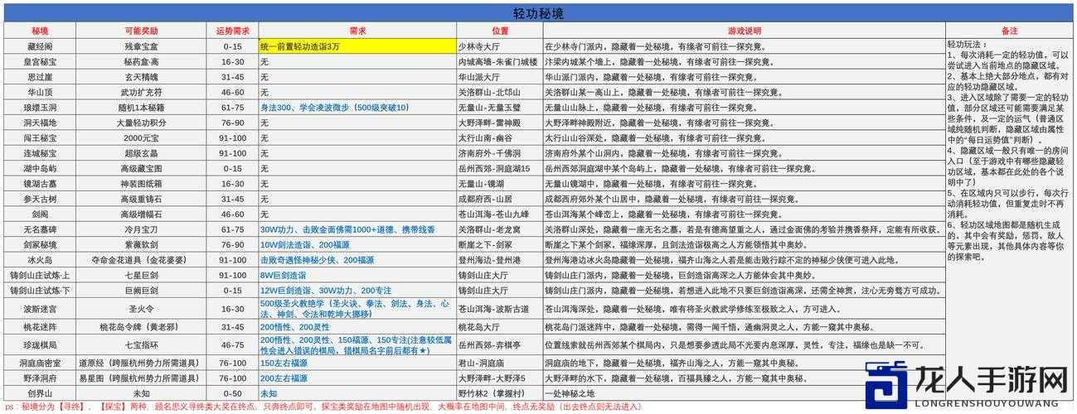Image resolution: width=1077 pixels, height=414 pixels.
Task: Click the 备注 column header
Action: point(1009,31)
